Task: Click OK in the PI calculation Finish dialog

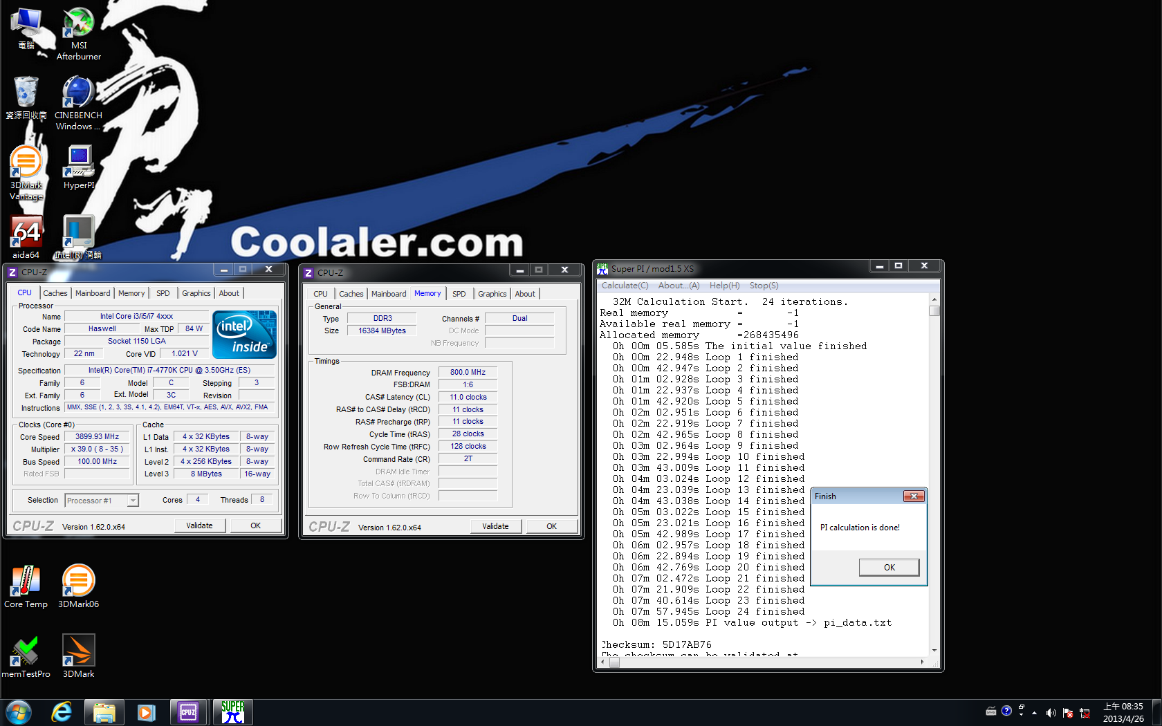Action: pyautogui.click(x=889, y=567)
